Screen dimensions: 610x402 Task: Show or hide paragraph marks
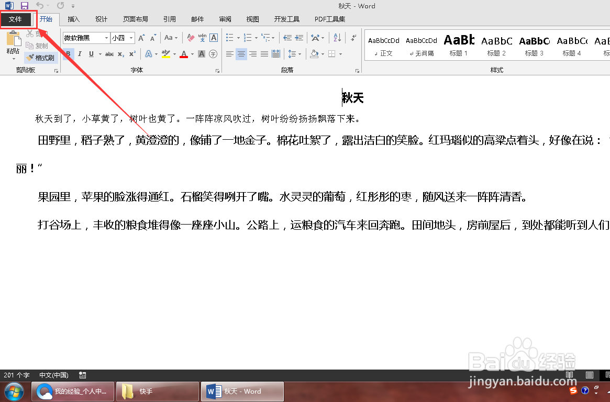pos(353,38)
